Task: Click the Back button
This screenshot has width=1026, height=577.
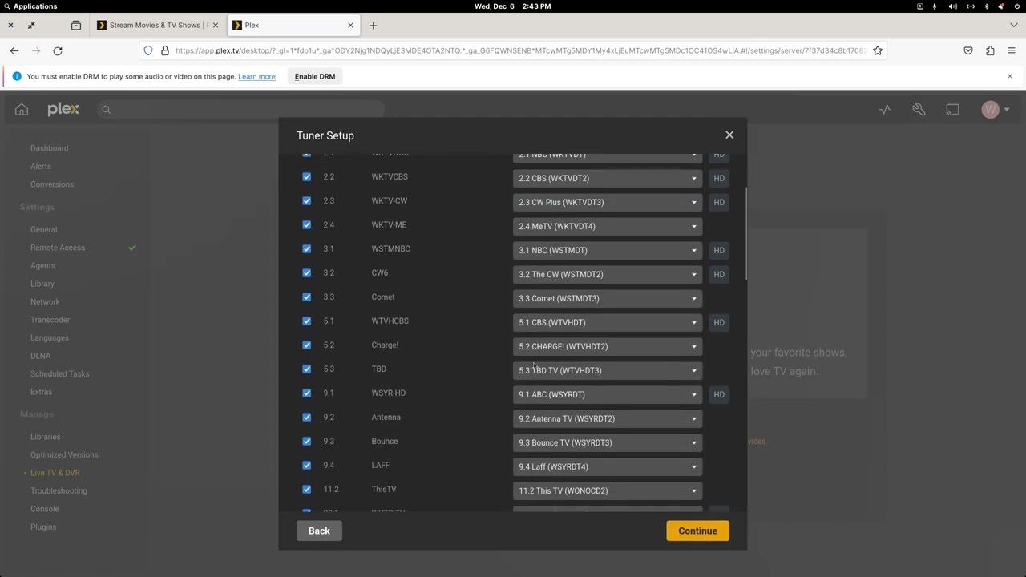Action: click(x=319, y=531)
